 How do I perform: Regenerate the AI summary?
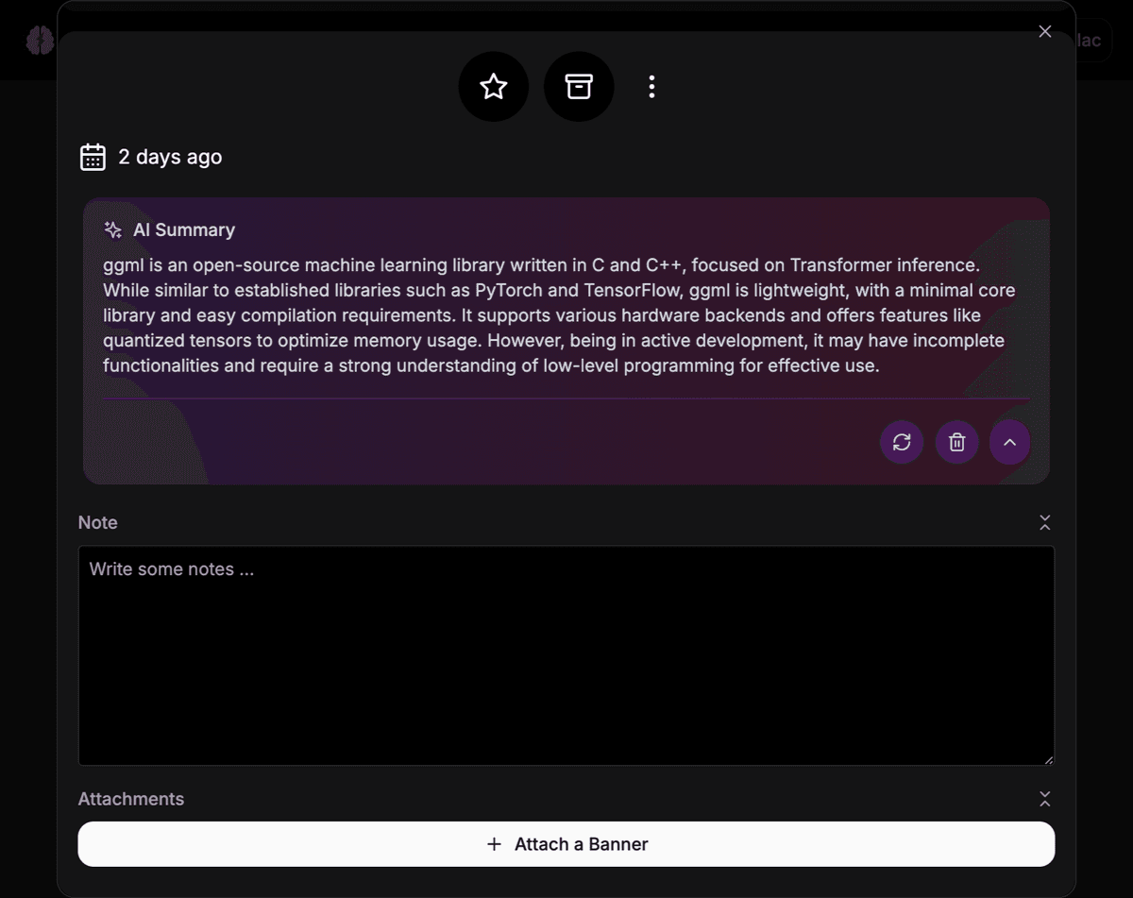click(902, 442)
